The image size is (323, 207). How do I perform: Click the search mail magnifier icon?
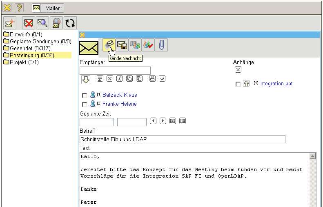(42, 23)
